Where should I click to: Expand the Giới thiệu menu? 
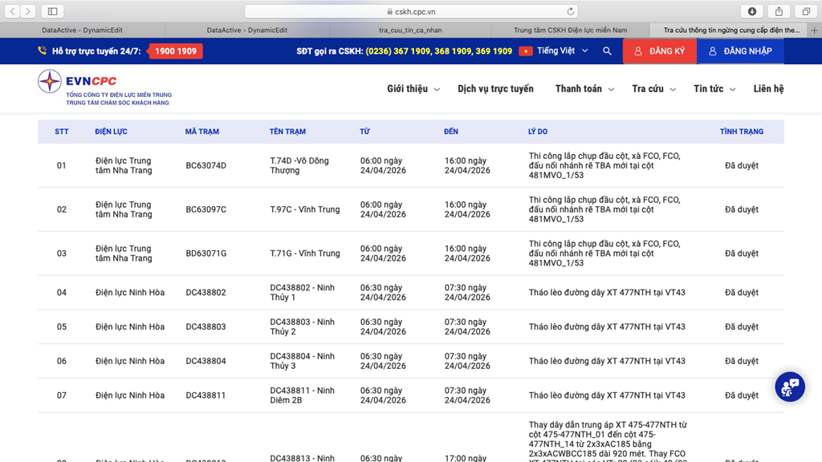point(413,89)
